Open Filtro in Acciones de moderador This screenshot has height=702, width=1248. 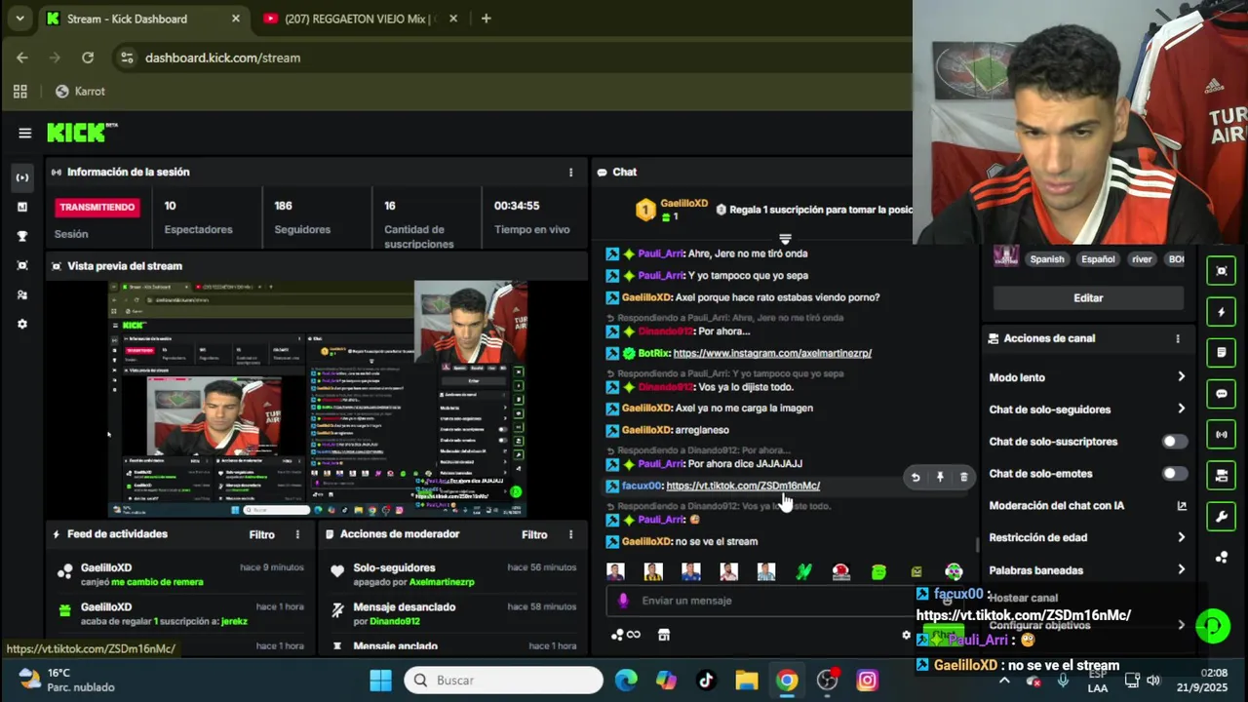534,534
